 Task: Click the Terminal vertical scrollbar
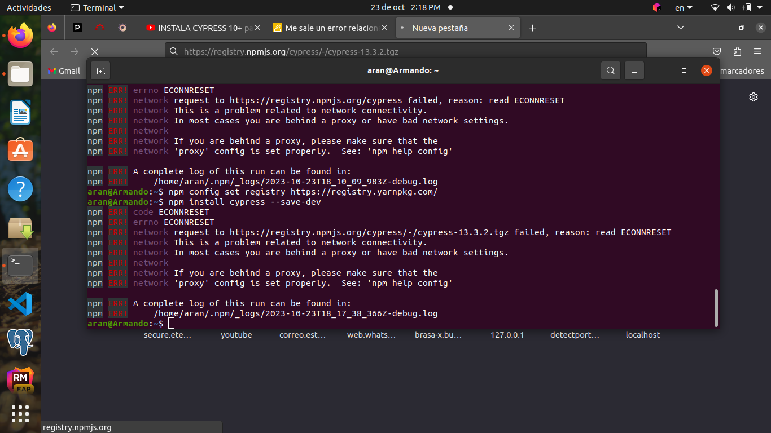pyautogui.click(x=716, y=308)
